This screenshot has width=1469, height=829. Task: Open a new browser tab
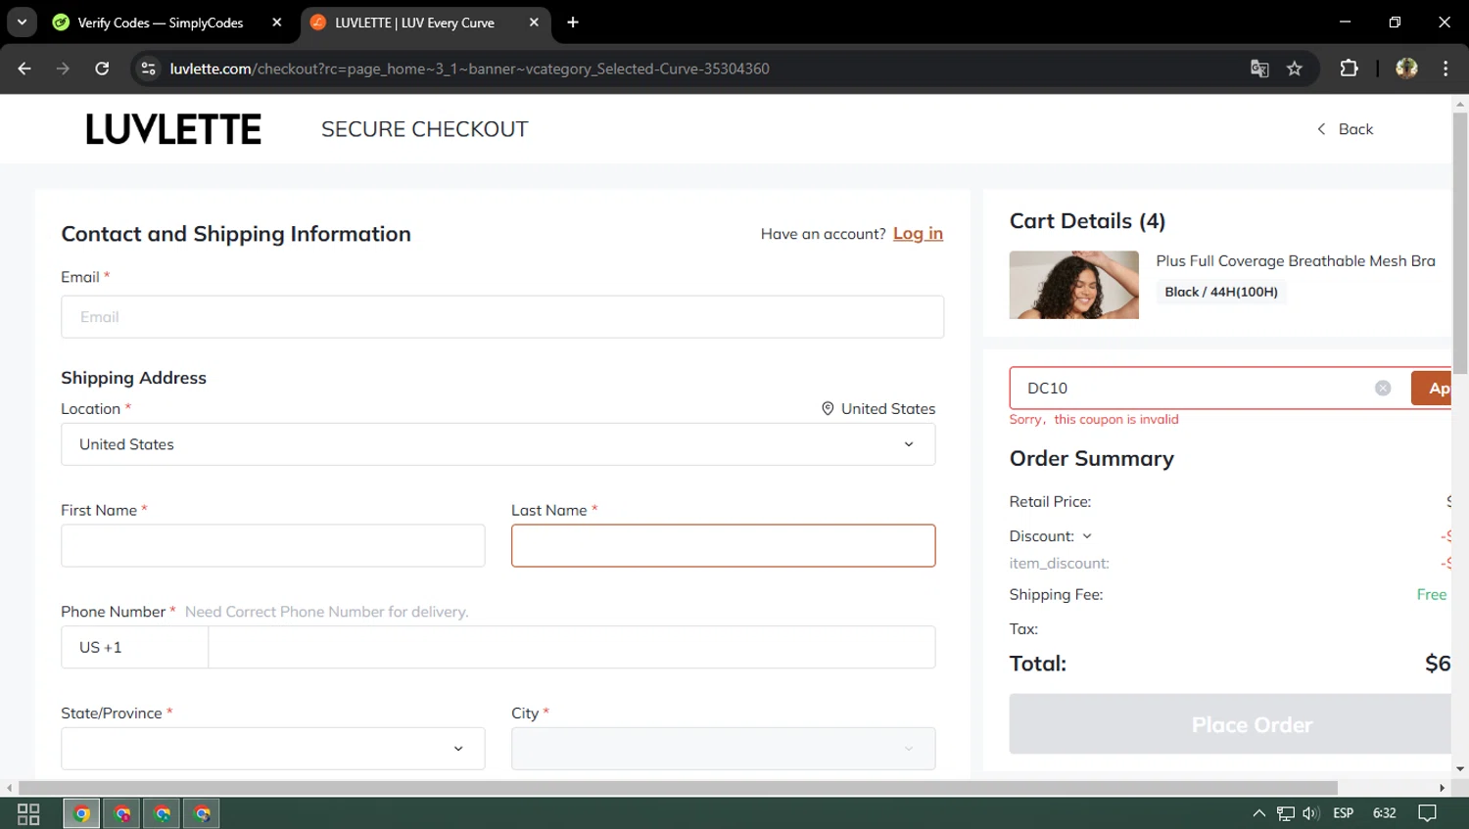tap(573, 23)
